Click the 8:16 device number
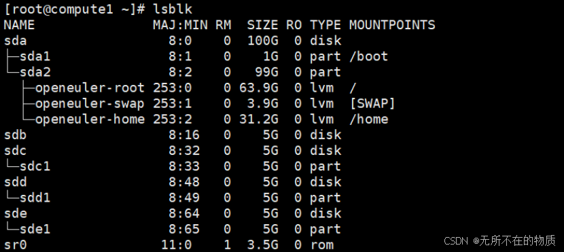 click(x=184, y=135)
